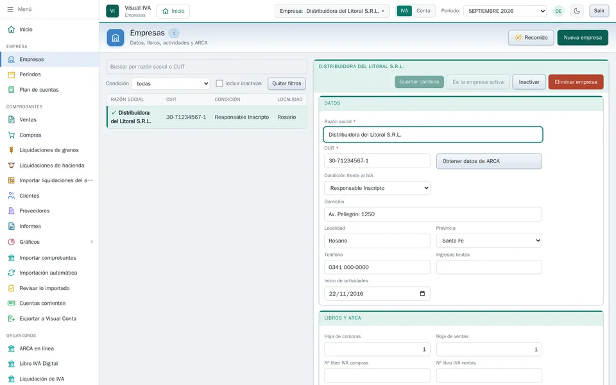This screenshot has width=616, height=385.
Task: Click the Liquidaciones de hacienda cow icon
Action: pyautogui.click(x=12, y=166)
